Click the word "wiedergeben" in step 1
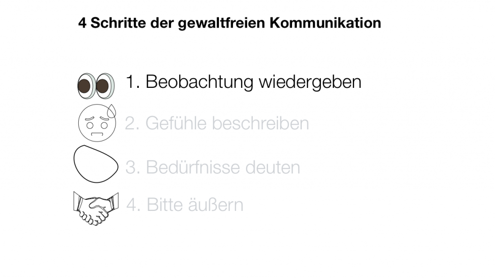 click(x=310, y=82)
